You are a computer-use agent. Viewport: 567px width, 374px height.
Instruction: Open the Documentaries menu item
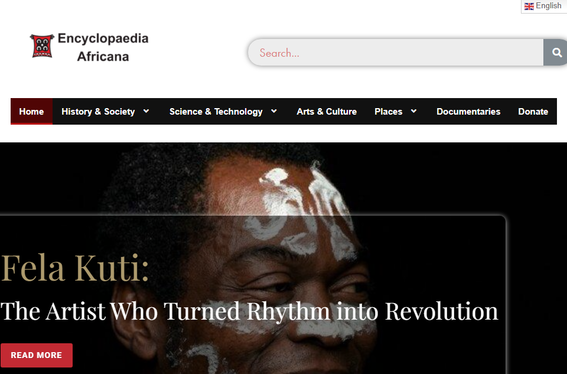(468, 112)
